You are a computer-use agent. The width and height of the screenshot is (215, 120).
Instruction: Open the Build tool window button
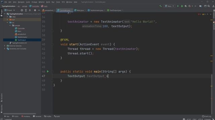coord(57,116)
